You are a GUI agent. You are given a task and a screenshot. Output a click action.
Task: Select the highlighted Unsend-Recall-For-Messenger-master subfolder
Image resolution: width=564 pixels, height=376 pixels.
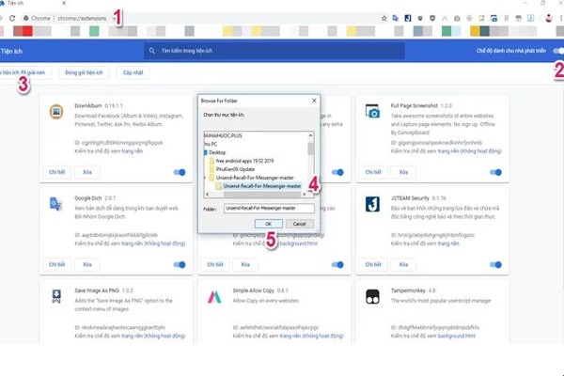point(262,186)
